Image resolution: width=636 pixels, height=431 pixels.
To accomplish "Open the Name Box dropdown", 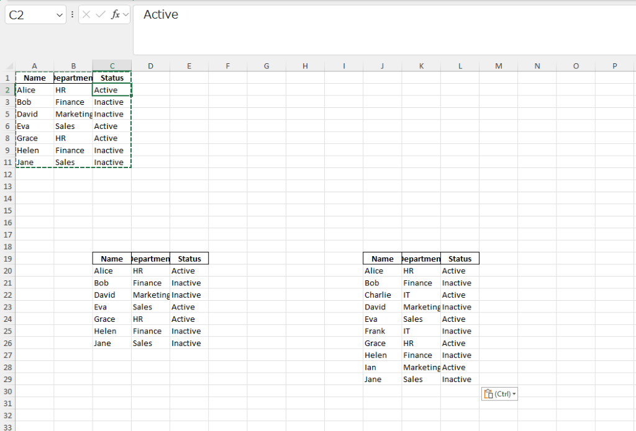I will (x=60, y=14).
